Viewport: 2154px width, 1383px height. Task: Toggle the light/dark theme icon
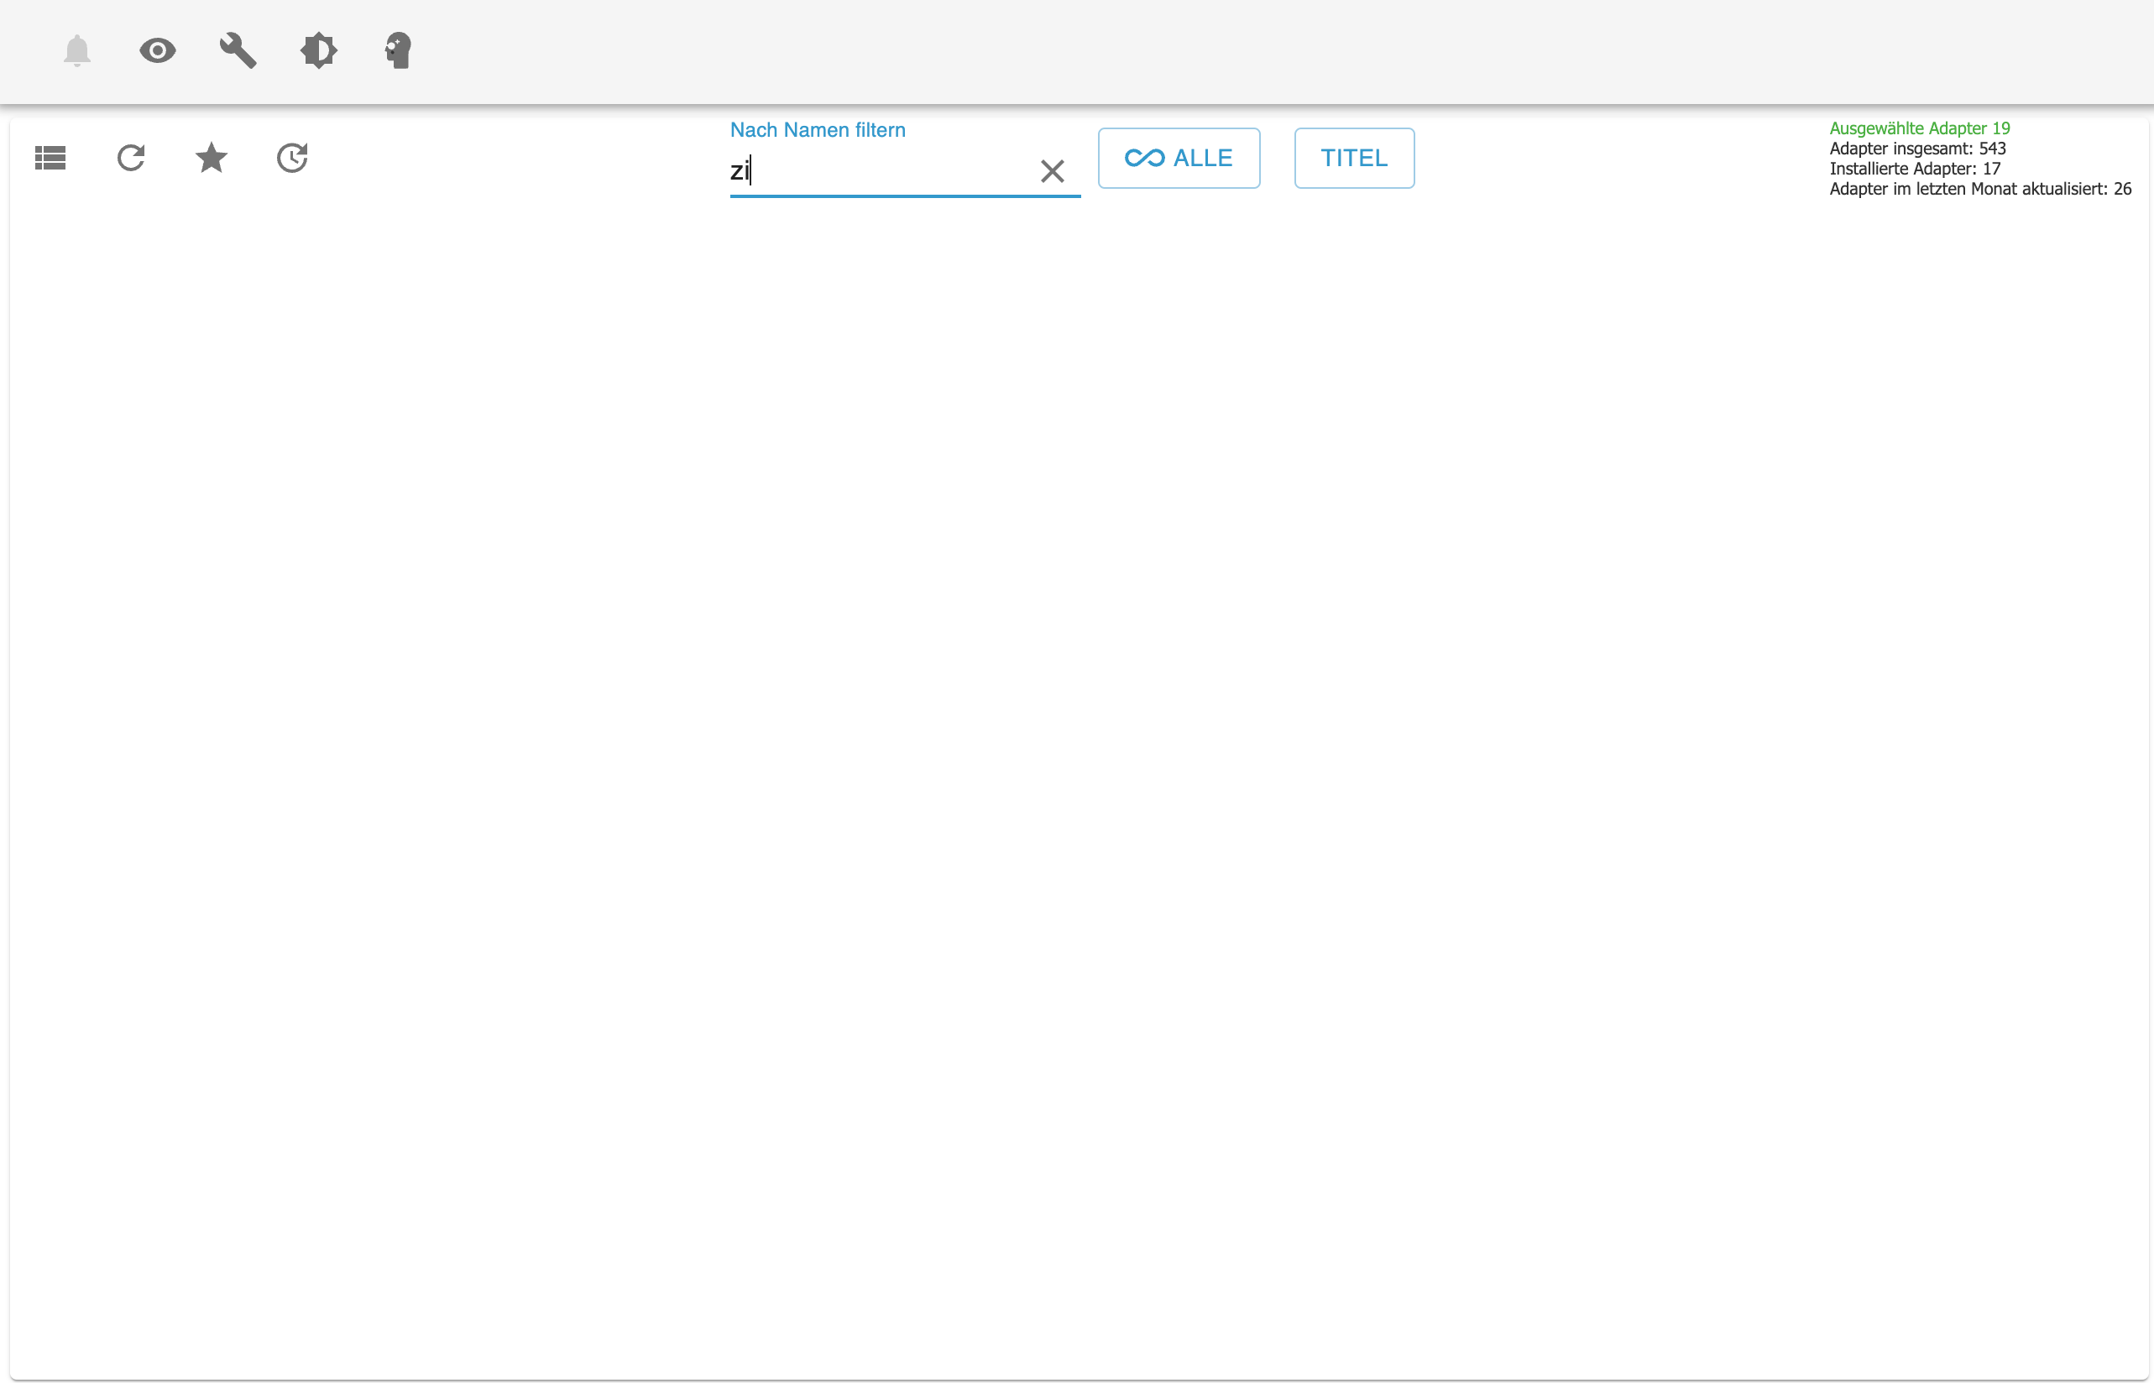[x=318, y=50]
